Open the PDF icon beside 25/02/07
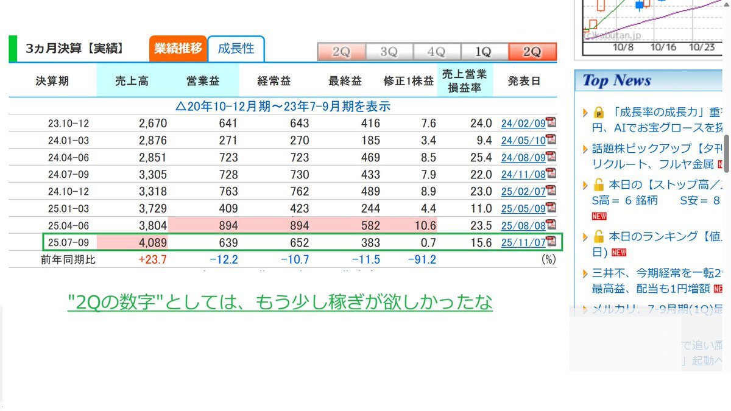 click(x=551, y=191)
